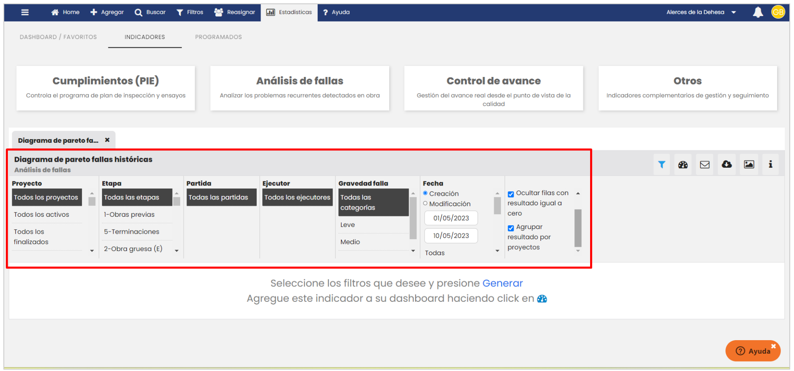Switch to the Programados tab
Viewport: 794px width, 371px height.
coord(218,37)
